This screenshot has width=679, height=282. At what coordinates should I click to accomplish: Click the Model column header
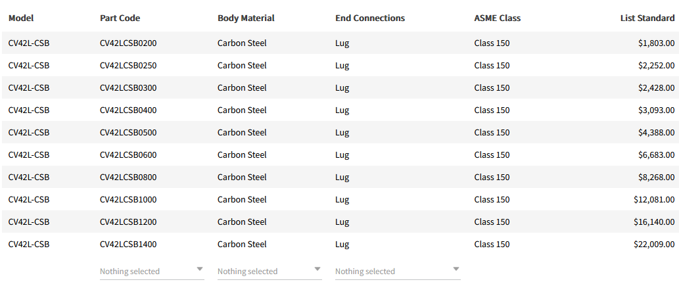(21, 18)
